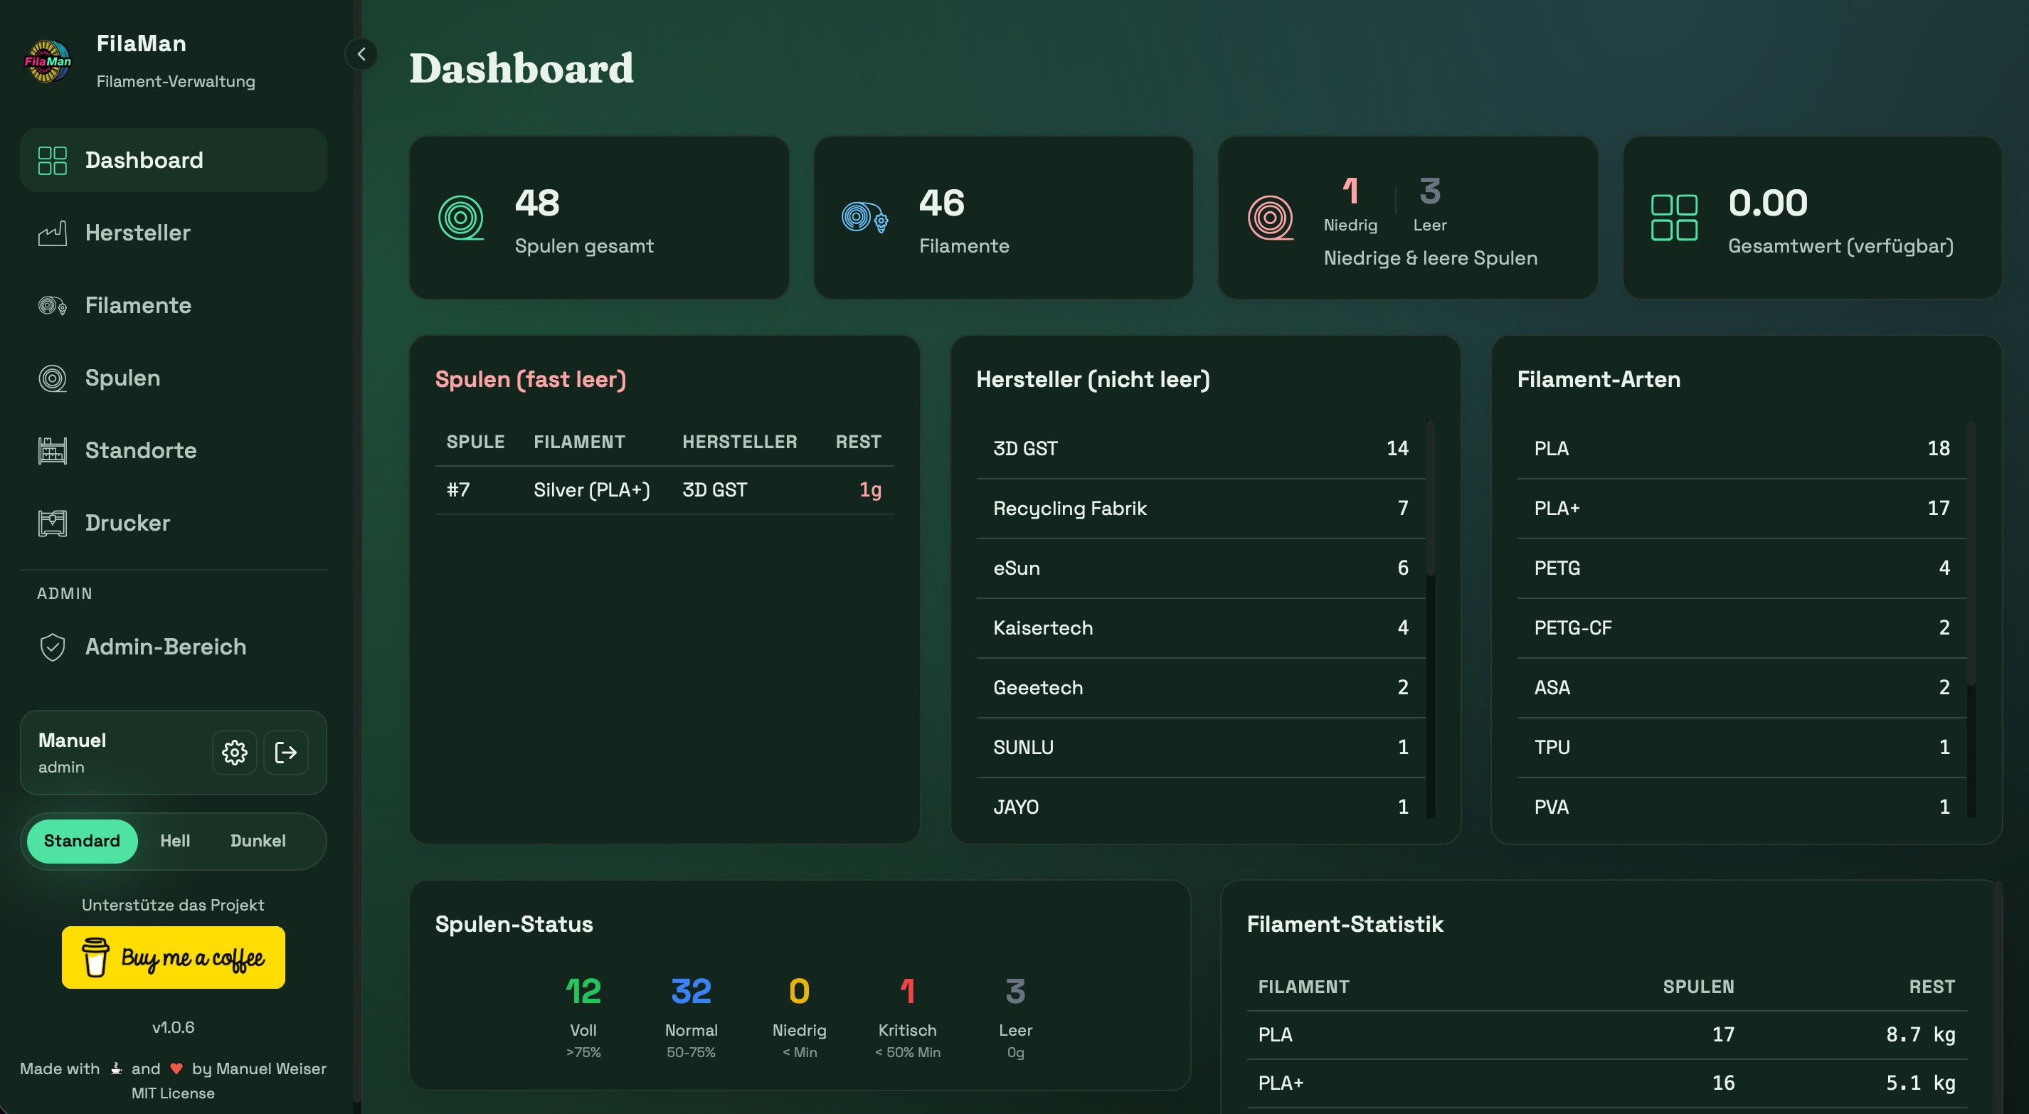The image size is (2029, 1114).
Task: Click the logout icon next to Manuel
Action: click(x=286, y=753)
